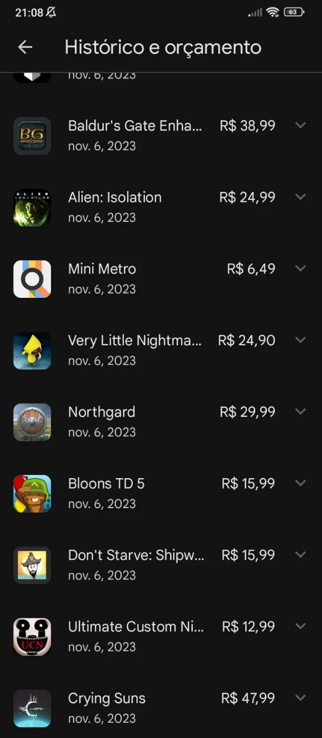Select the R$ 12,99 Ultimate Custom Night price

point(248,626)
